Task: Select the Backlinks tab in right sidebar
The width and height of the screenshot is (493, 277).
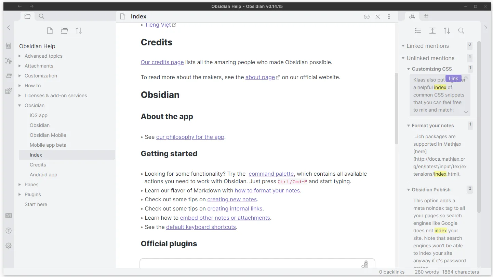Action: pos(412,16)
